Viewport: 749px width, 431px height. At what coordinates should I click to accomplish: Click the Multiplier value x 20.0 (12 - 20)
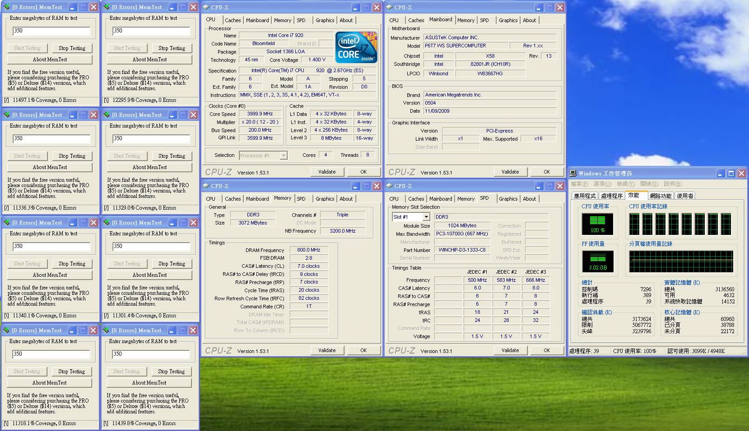coord(260,122)
